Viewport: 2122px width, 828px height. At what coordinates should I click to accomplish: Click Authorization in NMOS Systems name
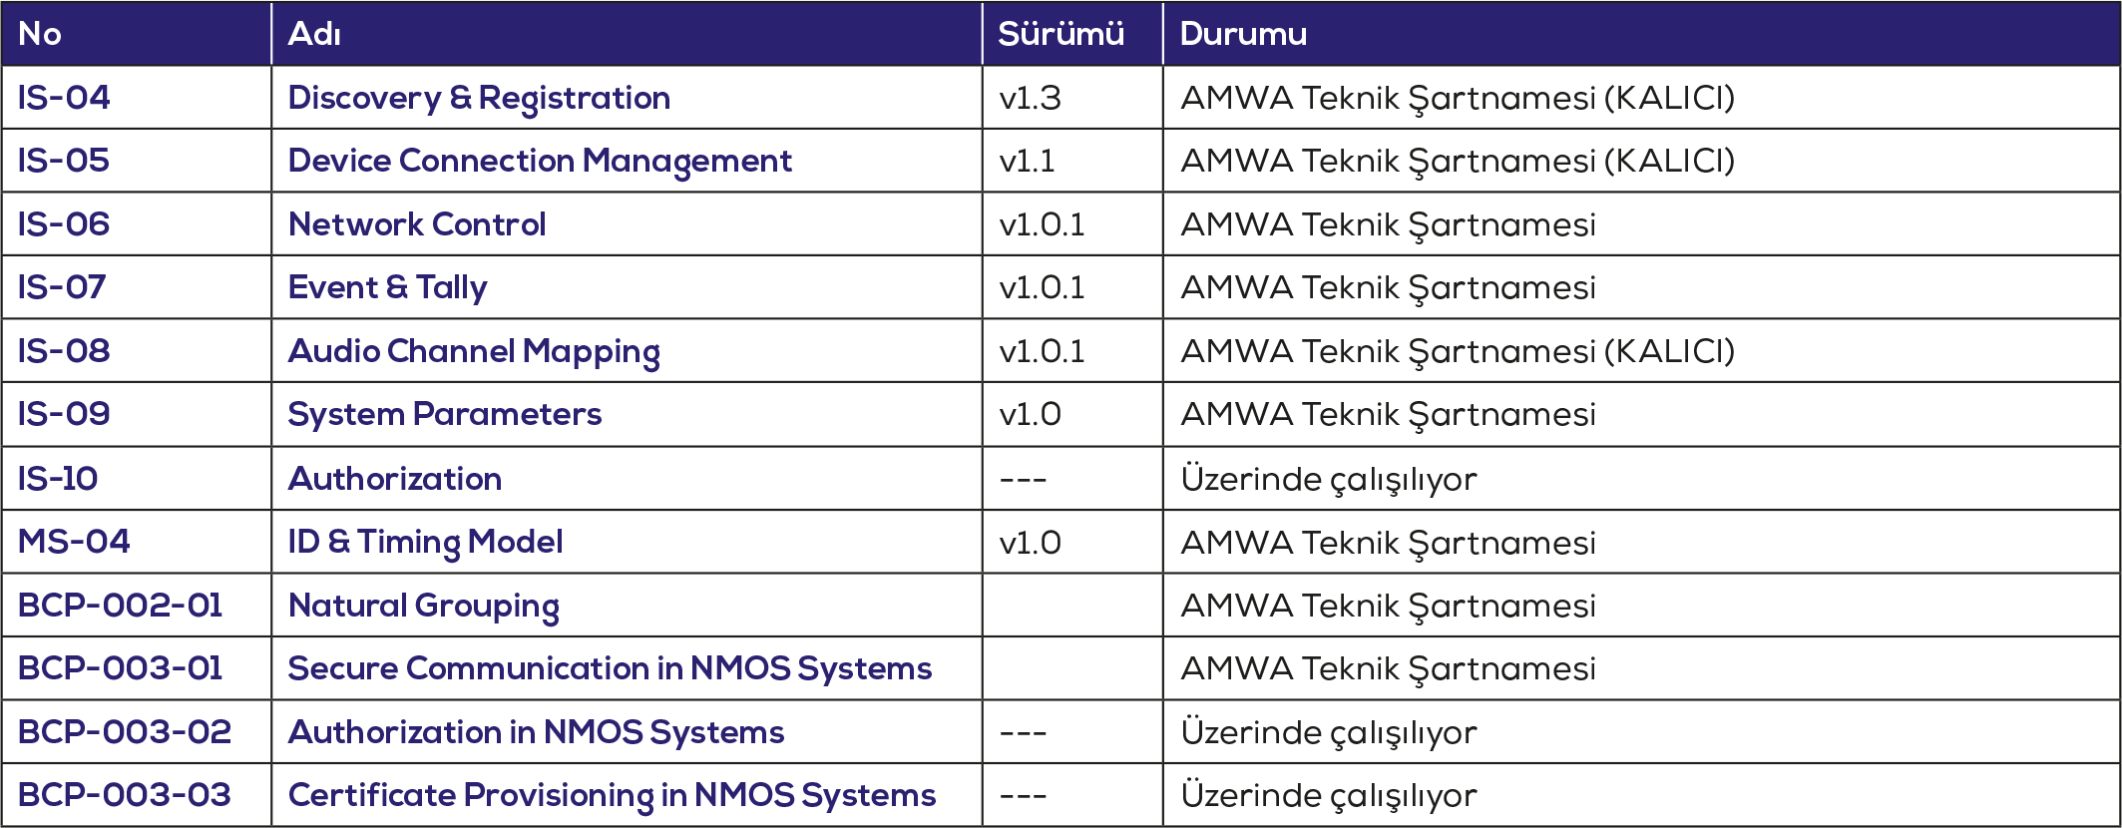[x=536, y=732]
